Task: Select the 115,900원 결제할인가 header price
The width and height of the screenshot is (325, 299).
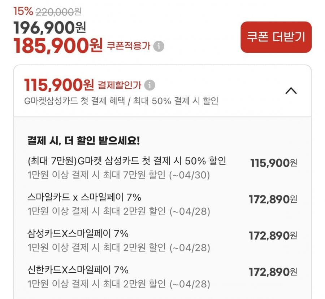Action: pyautogui.click(x=59, y=85)
